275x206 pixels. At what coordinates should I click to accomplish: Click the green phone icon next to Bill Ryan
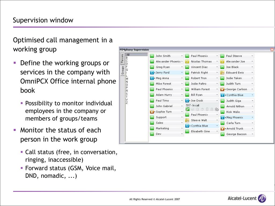[187, 95]
